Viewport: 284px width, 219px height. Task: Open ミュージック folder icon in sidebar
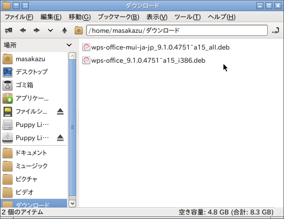[8, 166]
